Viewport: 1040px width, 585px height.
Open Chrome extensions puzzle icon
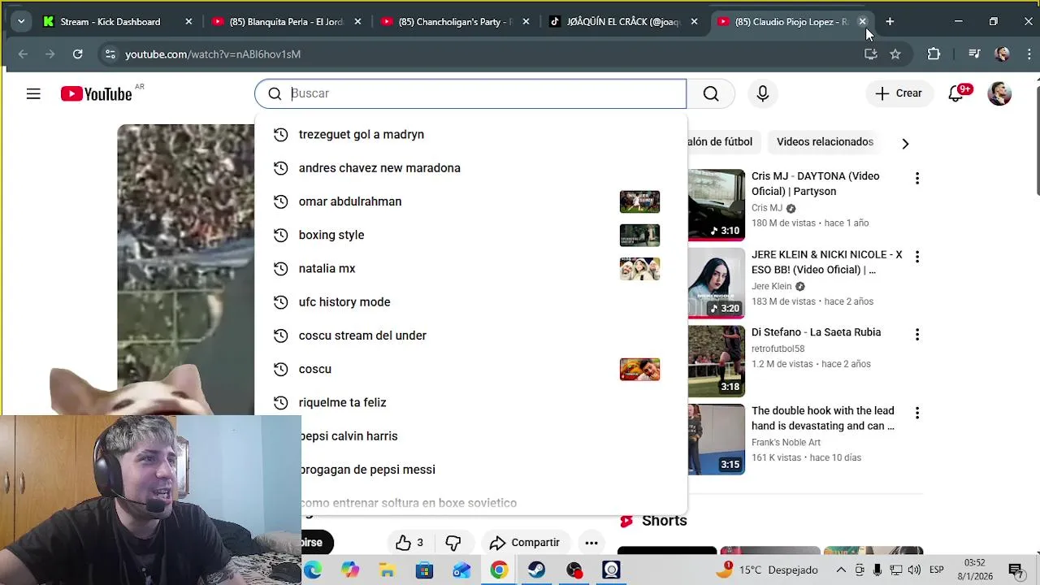(x=934, y=54)
